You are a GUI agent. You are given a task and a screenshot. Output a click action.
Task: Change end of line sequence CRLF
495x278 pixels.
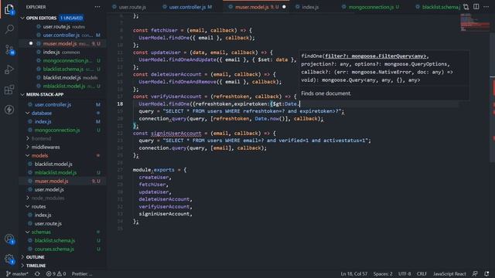coord(422,273)
